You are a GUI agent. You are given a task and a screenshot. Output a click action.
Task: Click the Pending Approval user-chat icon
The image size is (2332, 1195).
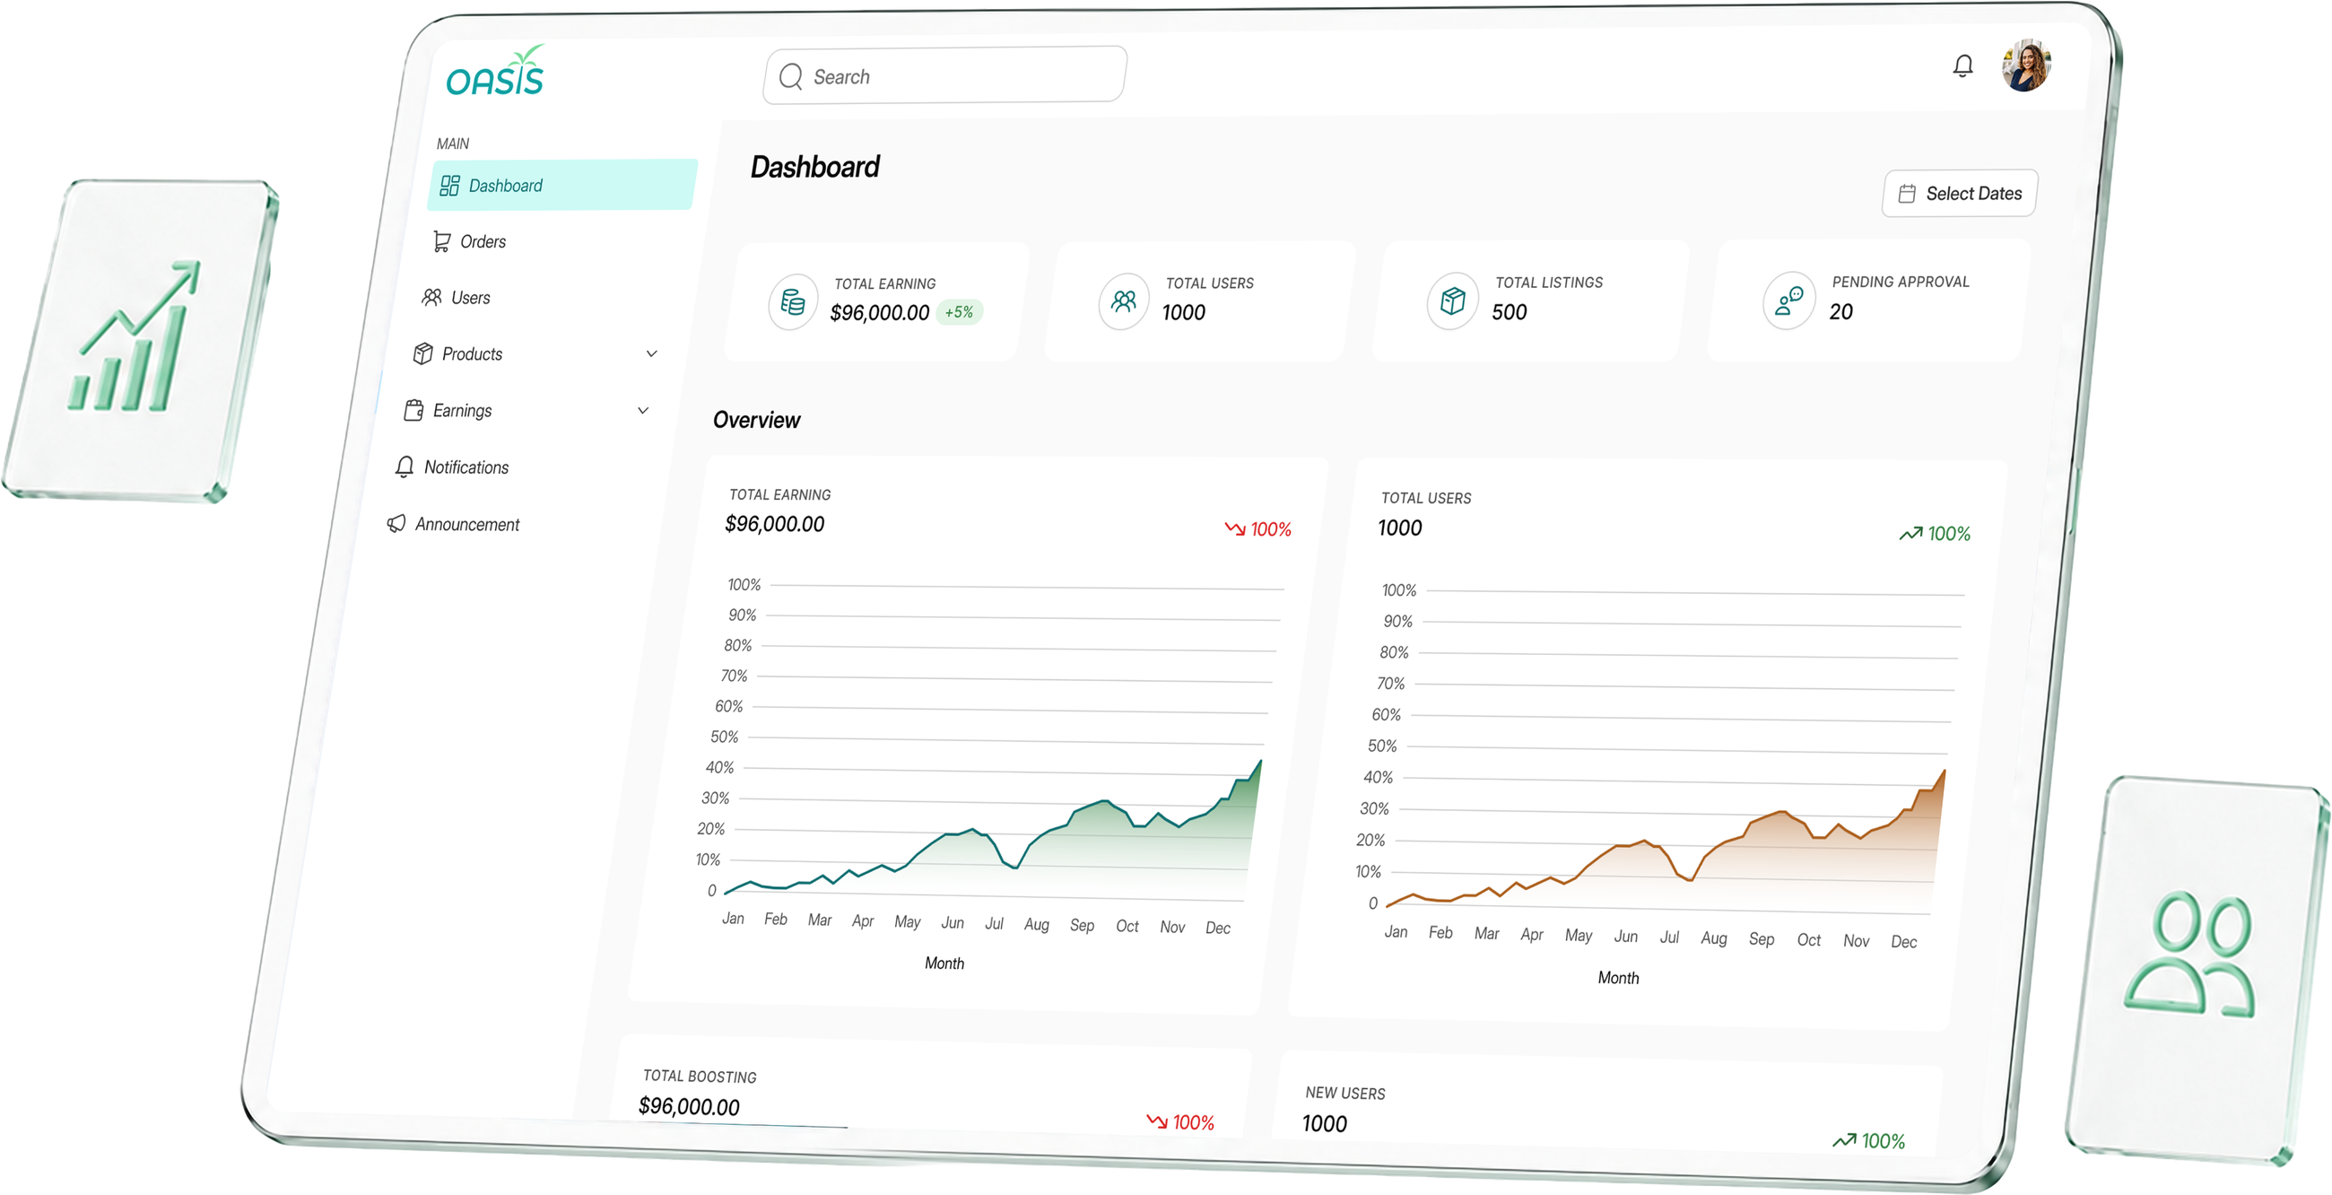(x=1788, y=300)
